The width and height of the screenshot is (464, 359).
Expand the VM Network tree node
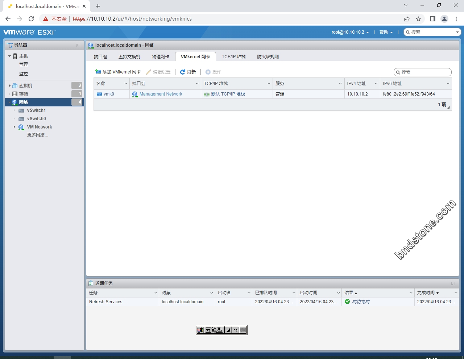(14, 127)
